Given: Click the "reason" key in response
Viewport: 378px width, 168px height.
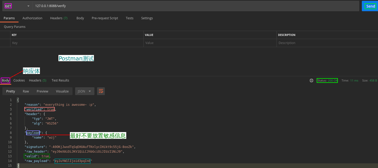Looking at the screenshot, I should coord(32,105).
